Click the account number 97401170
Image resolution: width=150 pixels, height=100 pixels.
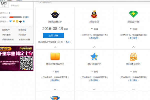tap(15, 6)
